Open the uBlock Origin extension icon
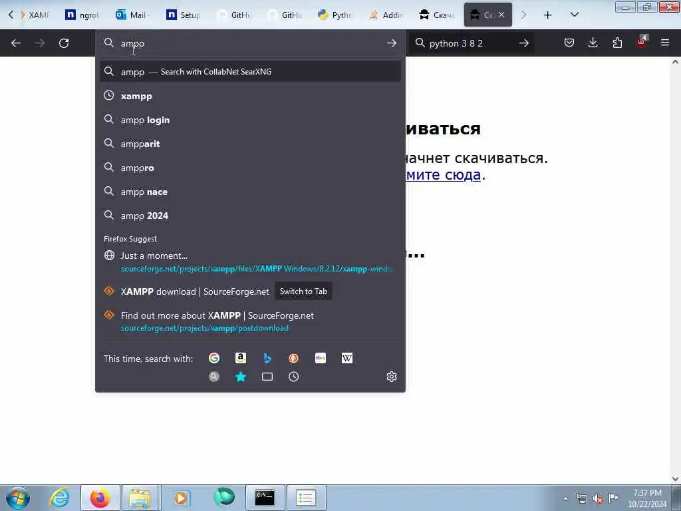 (641, 43)
